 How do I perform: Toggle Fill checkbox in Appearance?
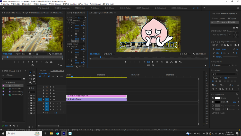(x=213, y=98)
